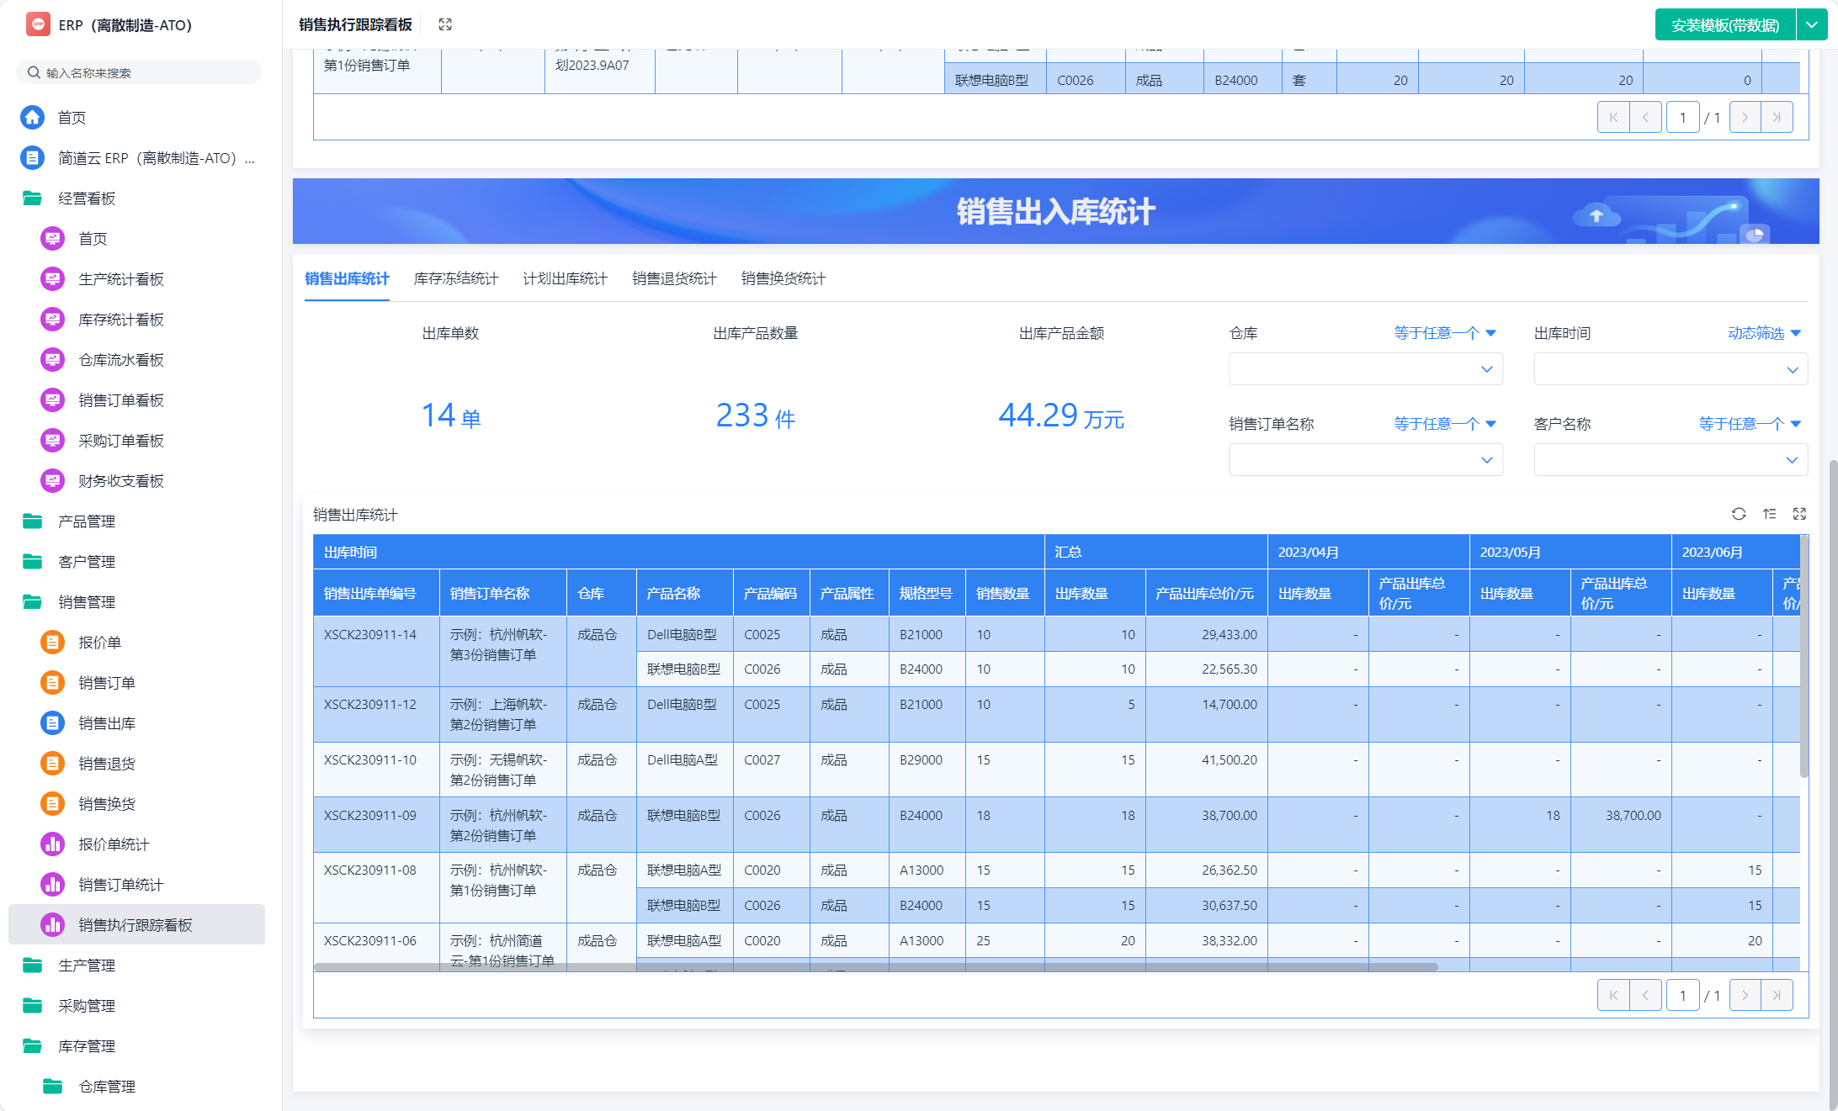The width and height of the screenshot is (1838, 1111).
Task: Click the sort icon above the table
Action: coord(1769,514)
